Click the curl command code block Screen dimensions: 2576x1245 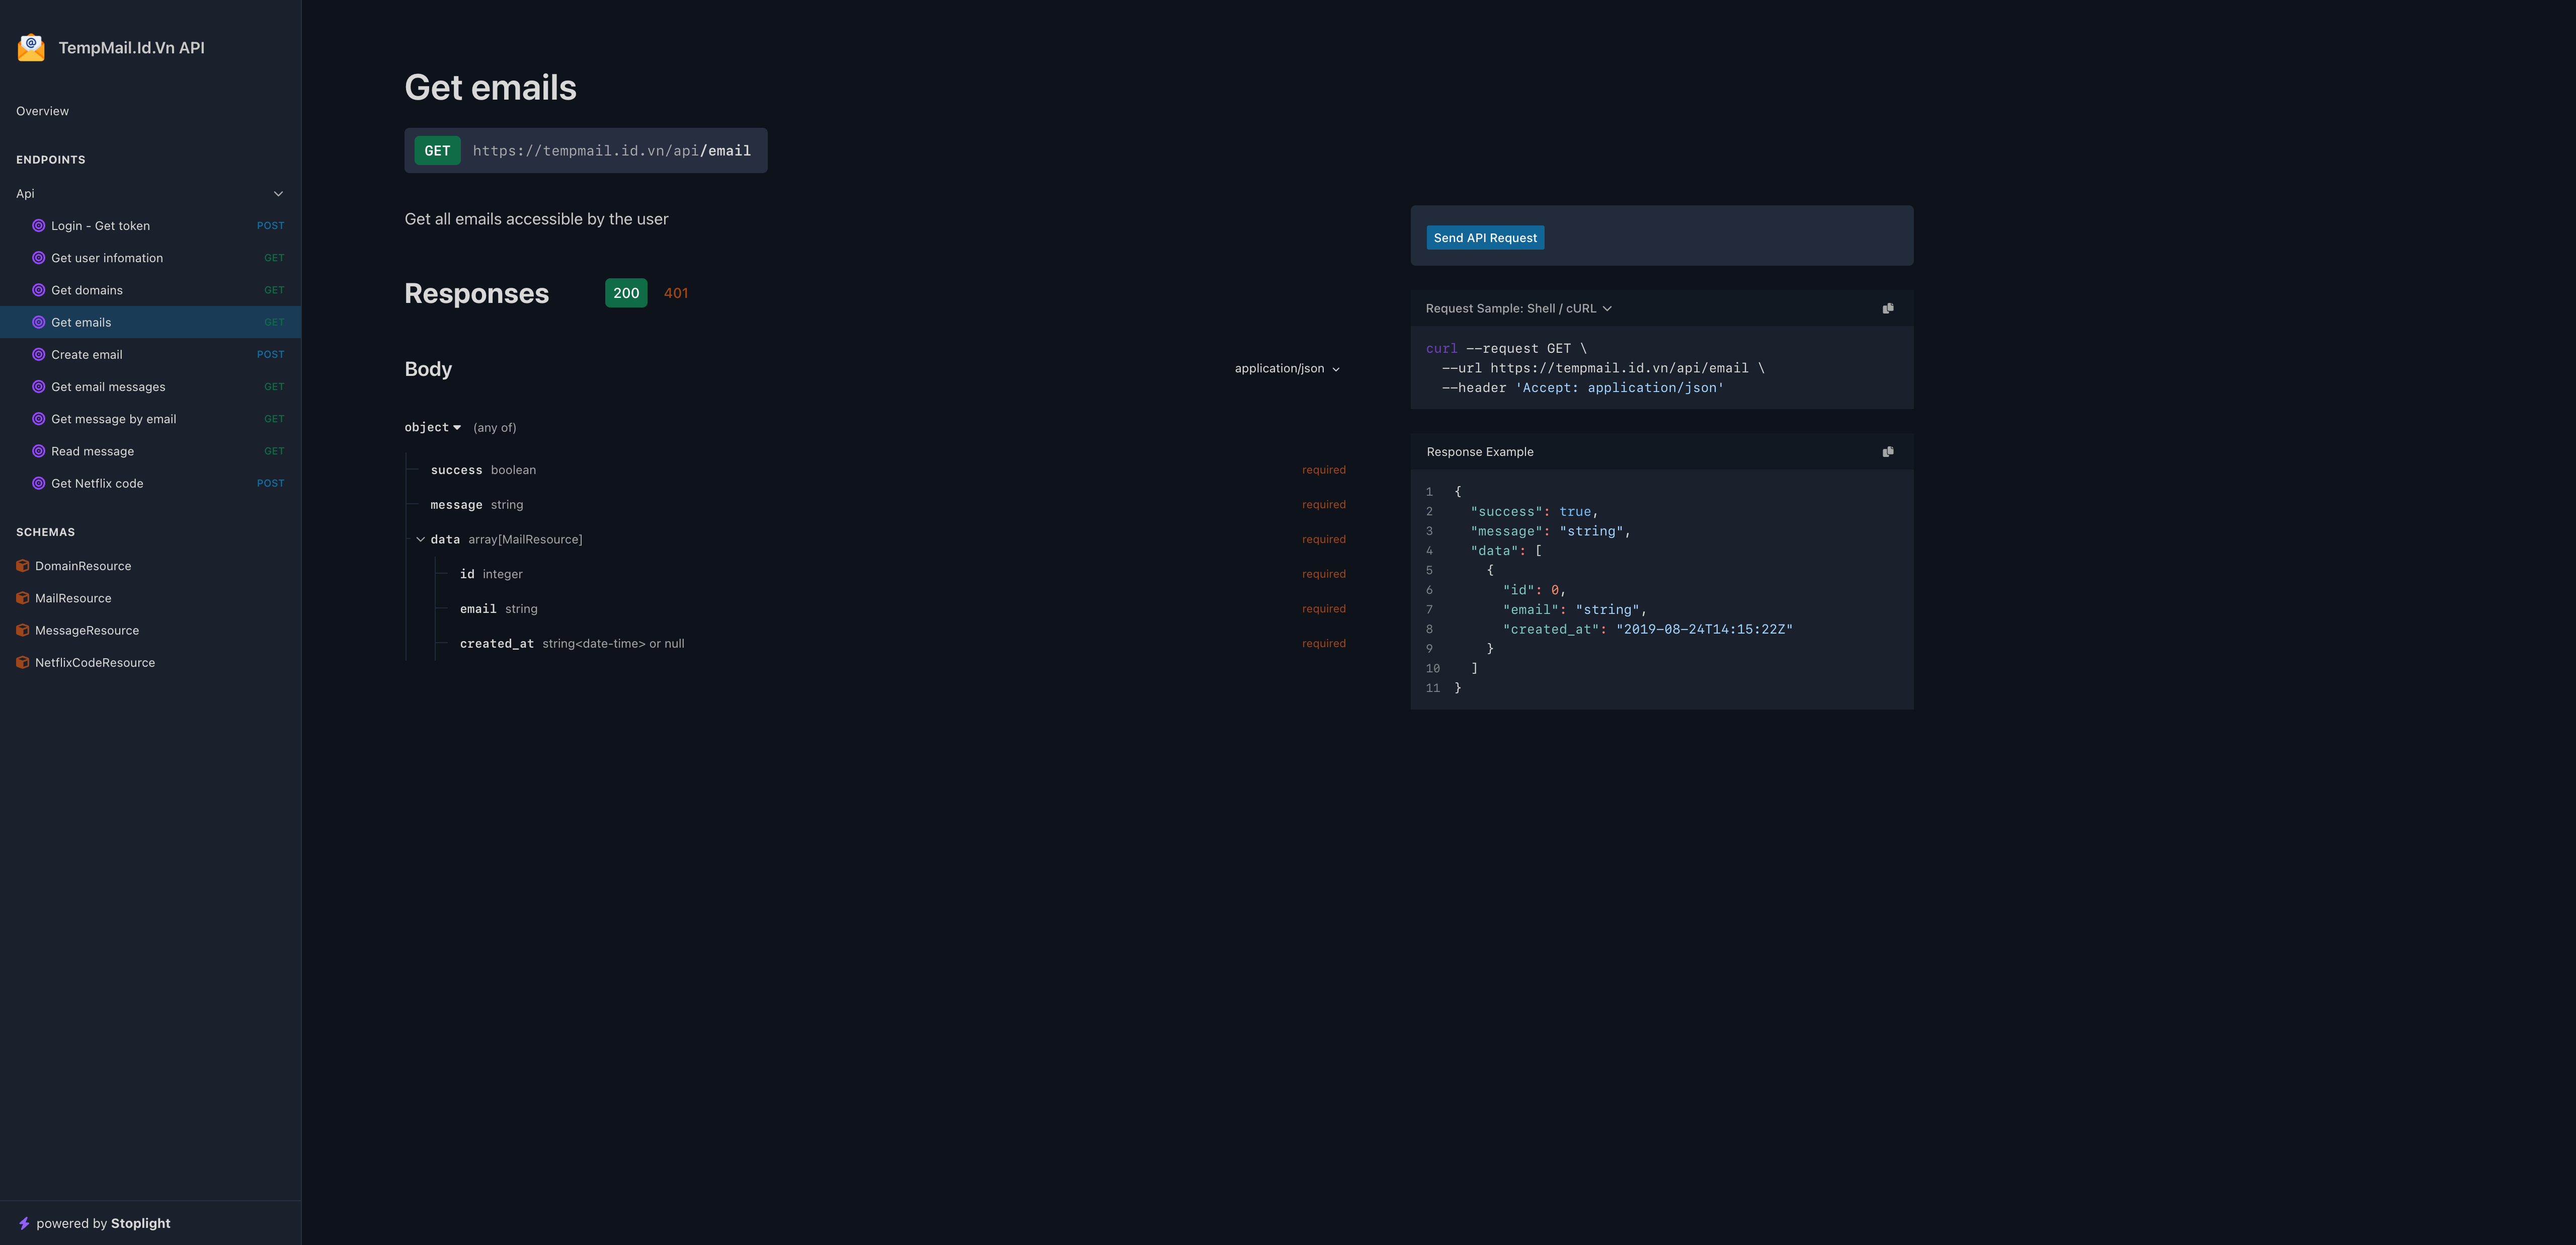click(x=1661, y=368)
